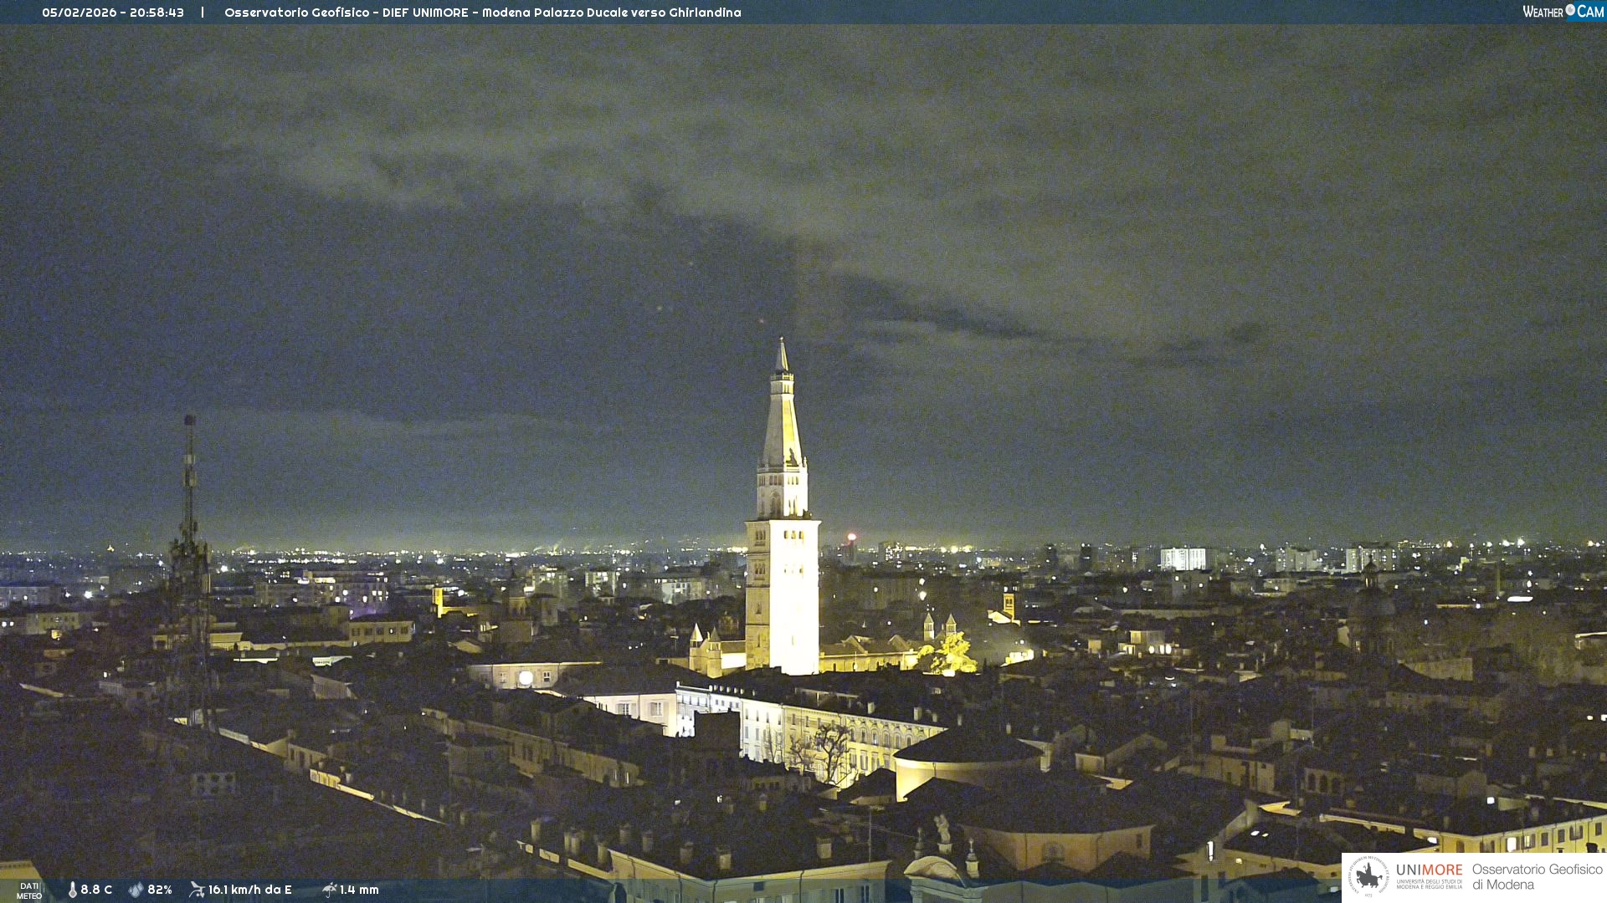Click Osservatorio Geofisico di Modena text
Image resolution: width=1607 pixels, height=903 pixels.
pyautogui.click(x=1537, y=876)
